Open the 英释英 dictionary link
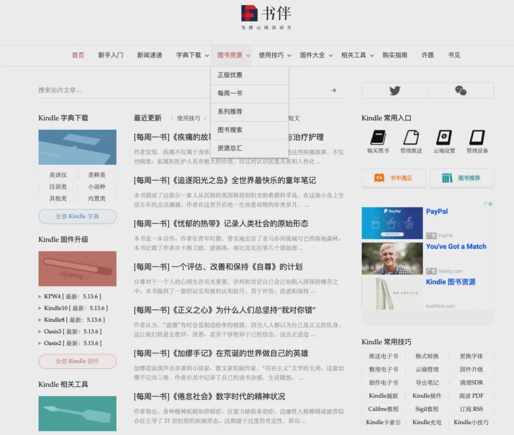514x435 pixels. pyautogui.click(x=97, y=175)
